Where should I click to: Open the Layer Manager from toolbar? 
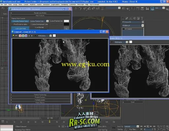[x=133, y=9]
